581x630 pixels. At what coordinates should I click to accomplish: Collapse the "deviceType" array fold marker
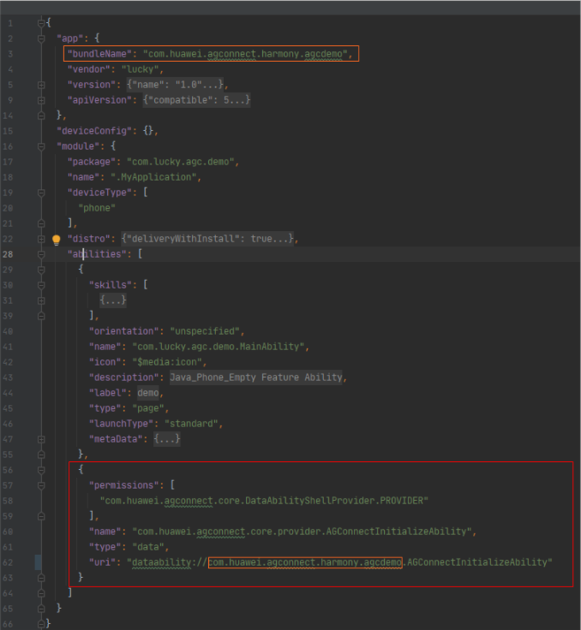[41, 193]
